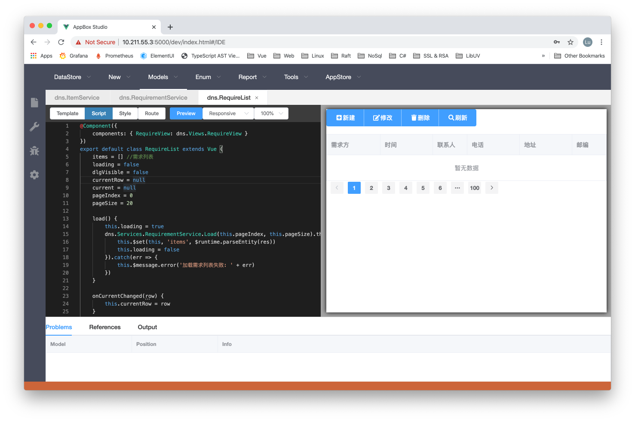Screen dimensions: 635x422
Task: Go back with browser back arrow
Action: (x=34, y=42)
